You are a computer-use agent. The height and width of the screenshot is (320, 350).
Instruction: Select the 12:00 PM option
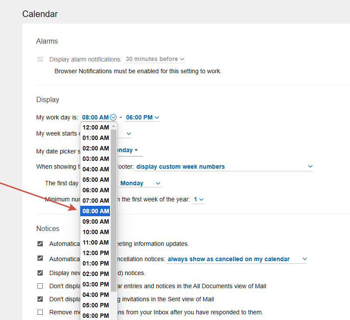(96, 253)
